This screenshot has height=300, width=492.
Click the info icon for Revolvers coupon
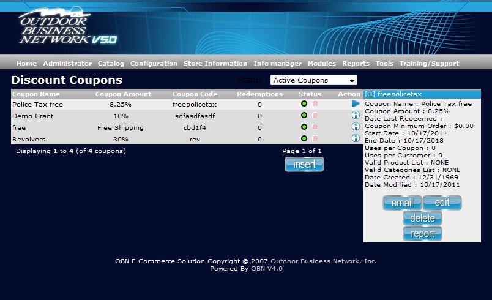(356, 139)
